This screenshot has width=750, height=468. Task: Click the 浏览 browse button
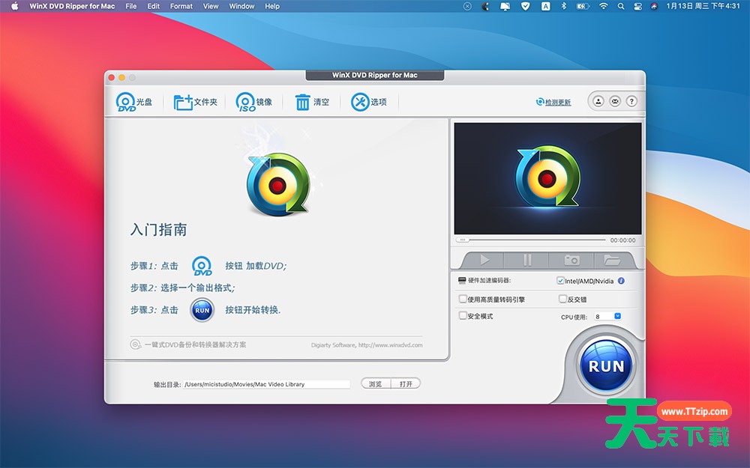coord(376,383)
